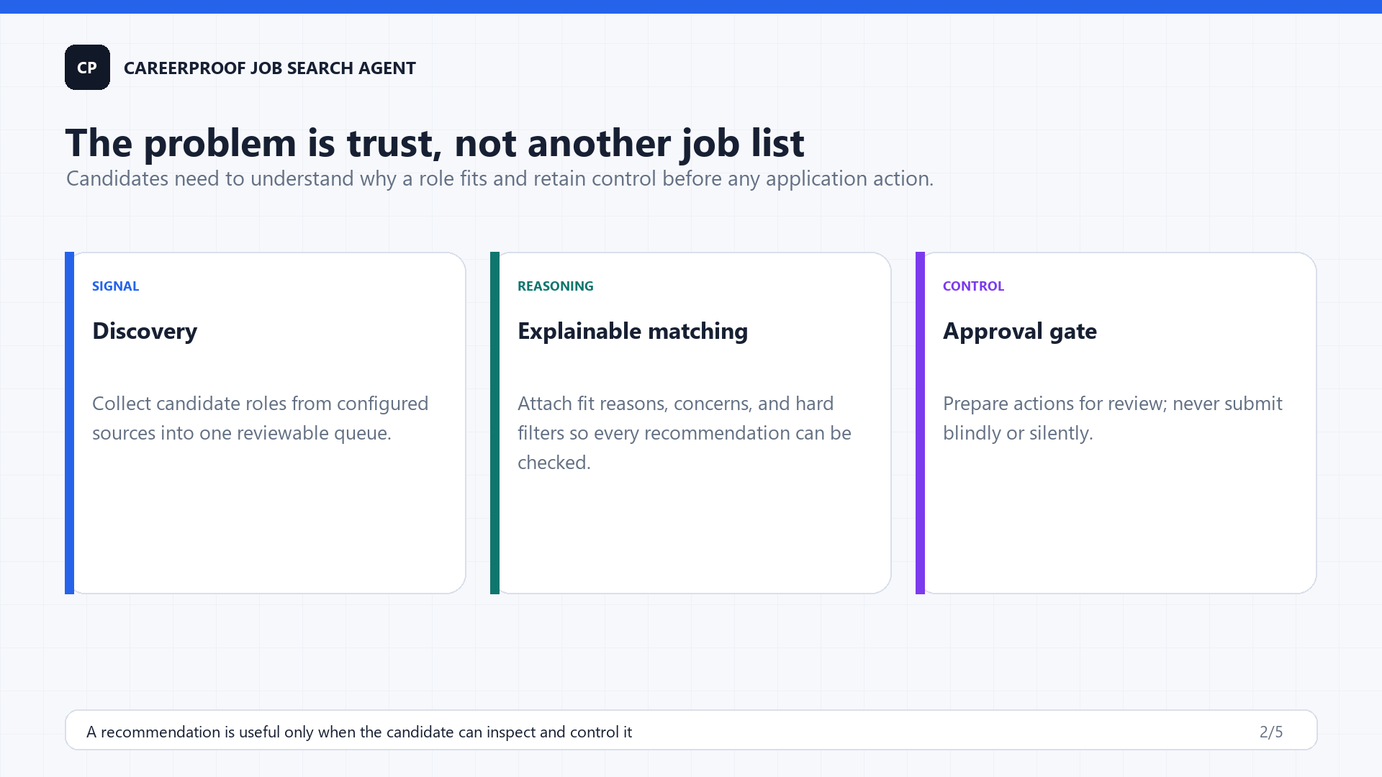Select the subtitle starting with Candidates need
Viewport: 1382px width, 777px height.
(500, 178)
